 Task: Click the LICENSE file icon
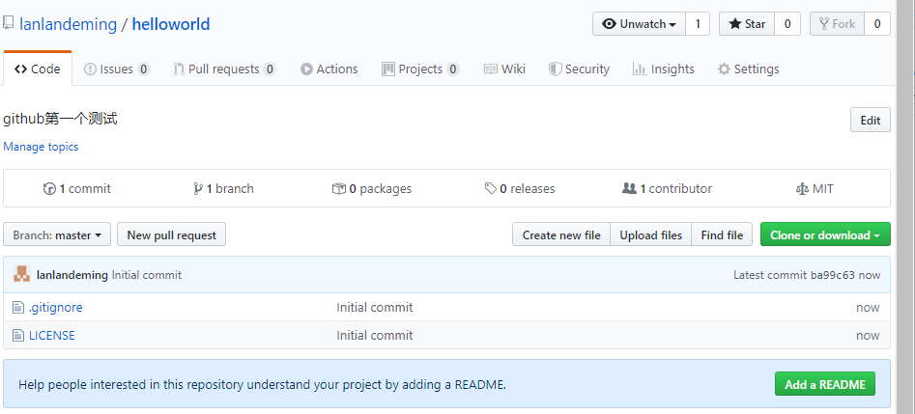[x=18, y=335]
